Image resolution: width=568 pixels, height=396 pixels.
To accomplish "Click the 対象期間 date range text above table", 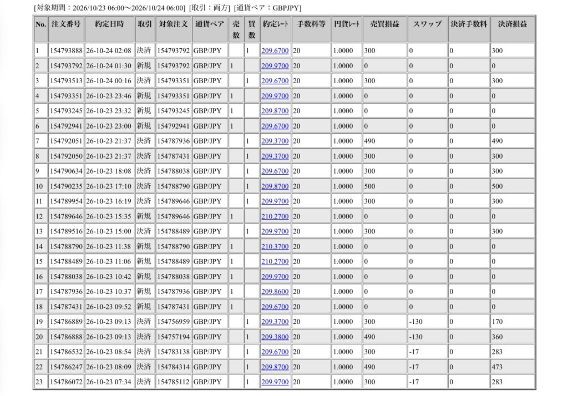I will tap(110, 8).
